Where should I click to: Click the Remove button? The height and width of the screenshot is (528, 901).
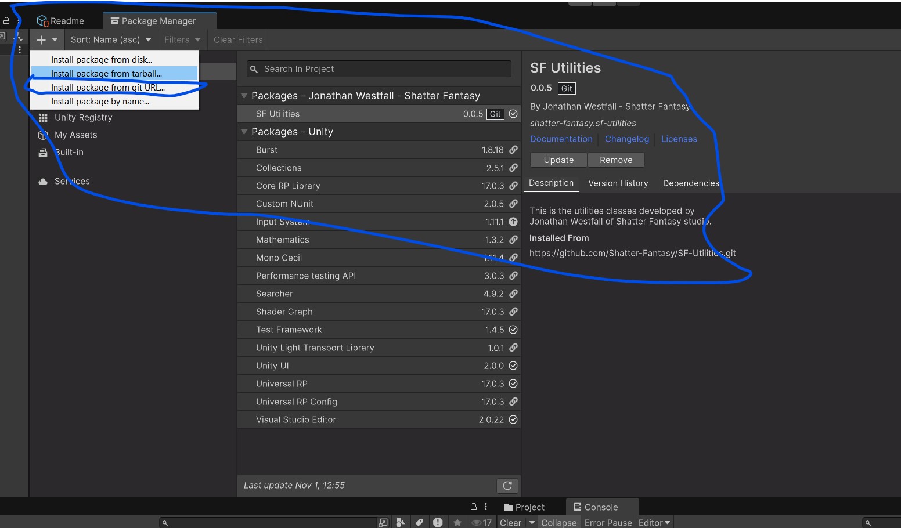click(x=616, y=160)
